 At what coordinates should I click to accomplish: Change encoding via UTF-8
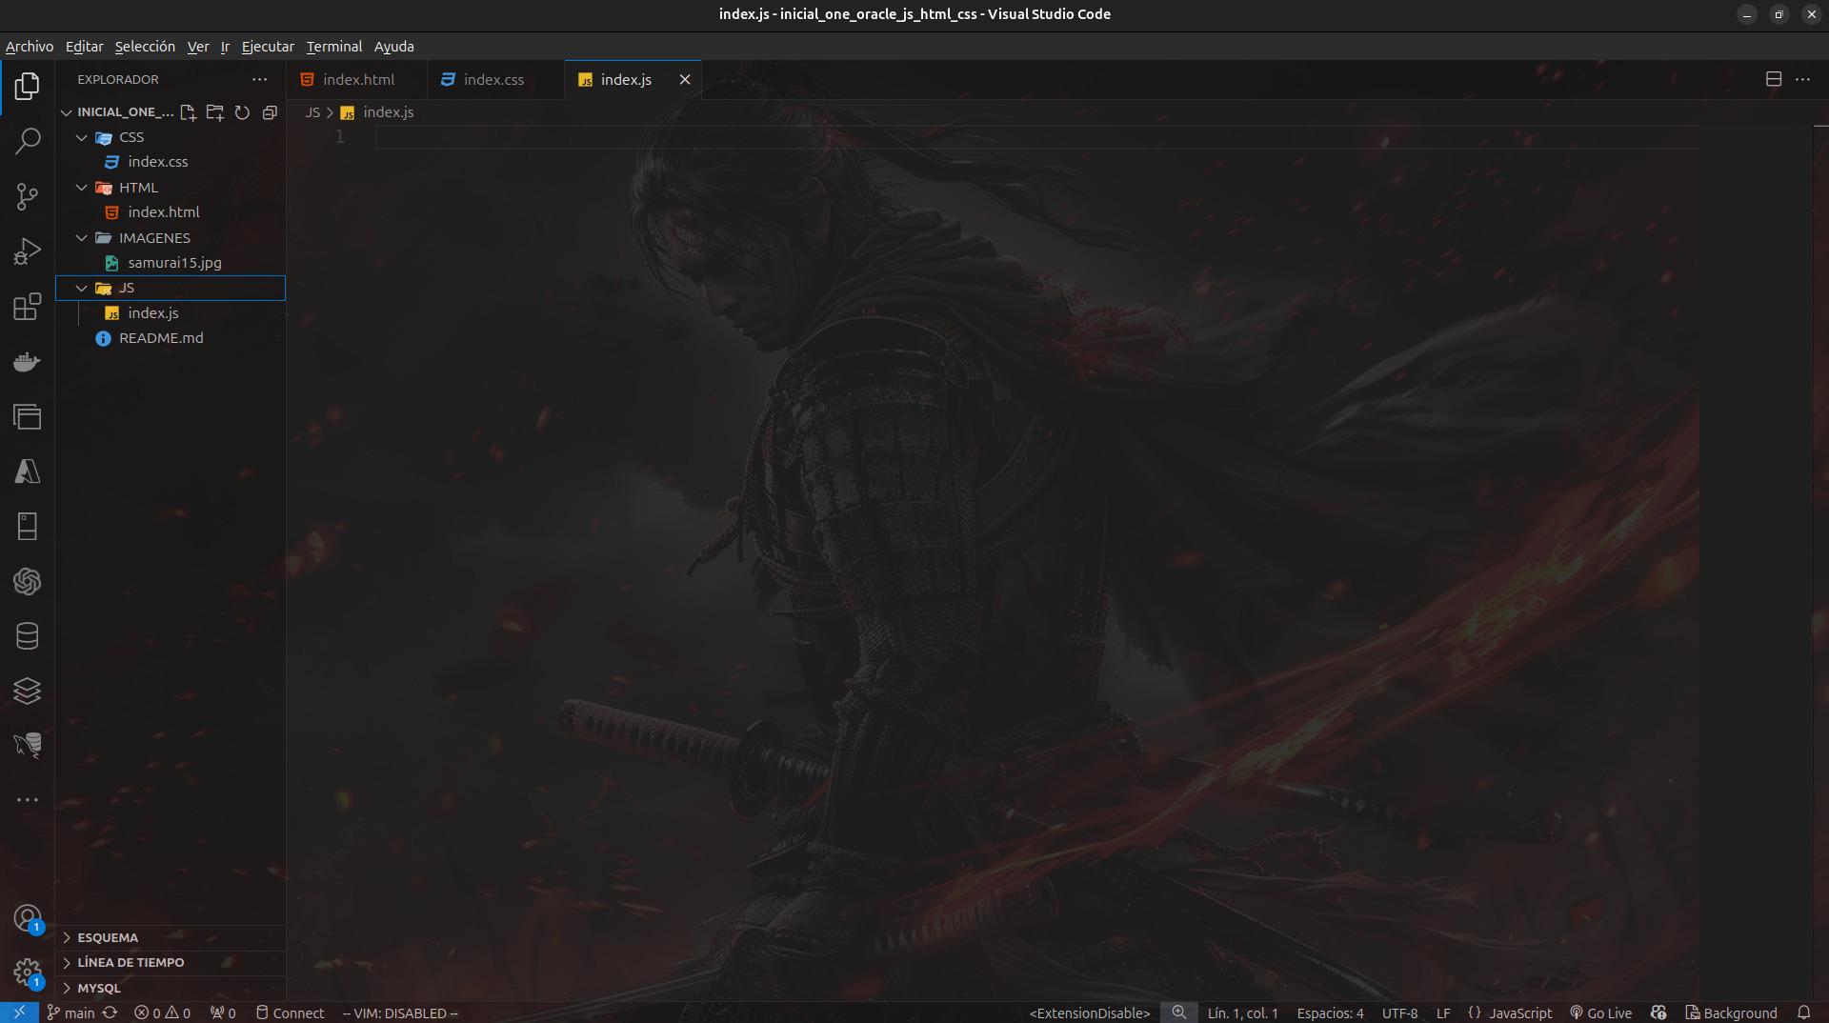[1399, 1013]
